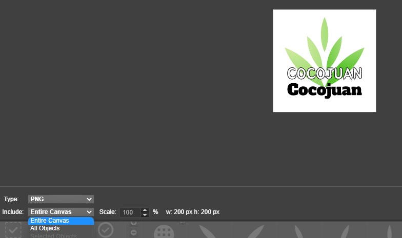Click the circled checkmark icon
The width and height of the screenshot is (402, 238).
pyautogui.click(x=106, y=230)
